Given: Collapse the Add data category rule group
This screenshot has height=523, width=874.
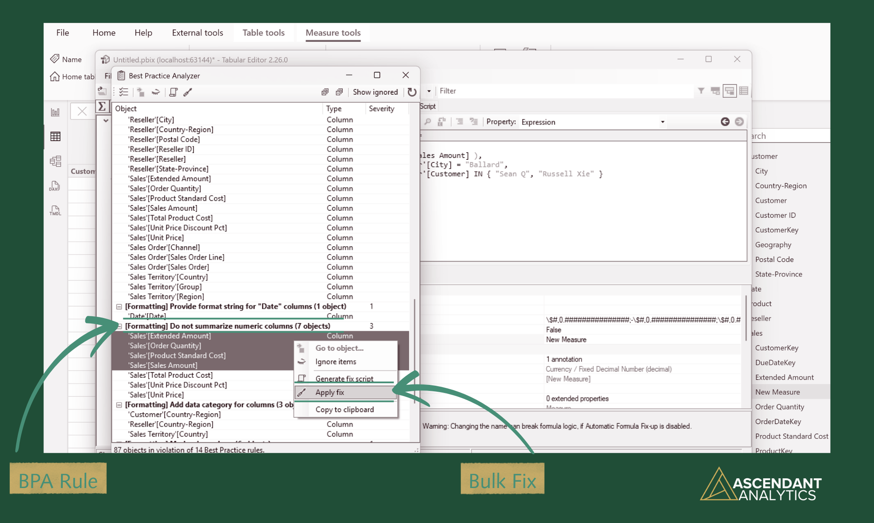Looking at the screenshot, I should 119,405.
